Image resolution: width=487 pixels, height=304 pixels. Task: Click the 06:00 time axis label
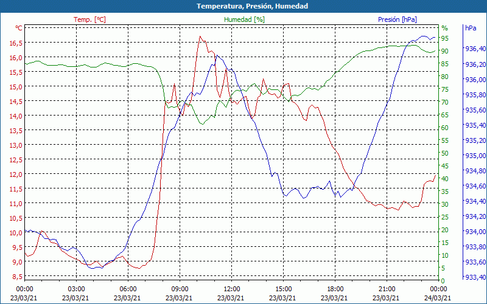point(128,289)
